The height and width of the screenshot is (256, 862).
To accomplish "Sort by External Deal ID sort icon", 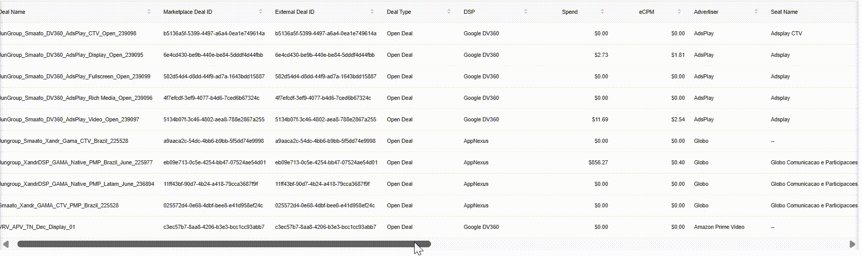I will click(x=372, y=11).
